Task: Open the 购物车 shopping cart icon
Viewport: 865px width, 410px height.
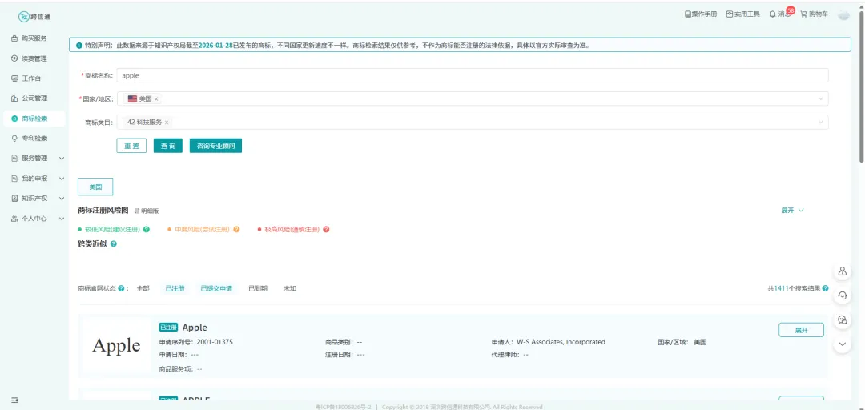Action: coord(804,14)
